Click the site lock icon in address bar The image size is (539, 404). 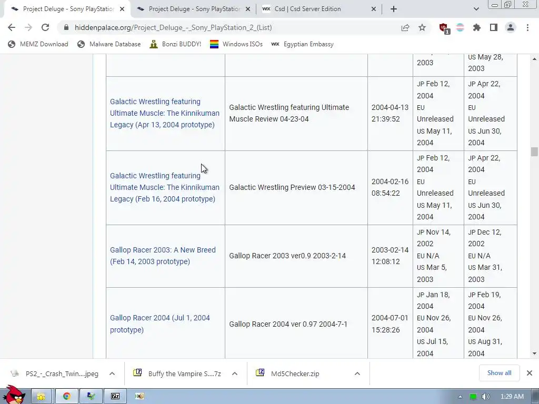pos(66,27)
